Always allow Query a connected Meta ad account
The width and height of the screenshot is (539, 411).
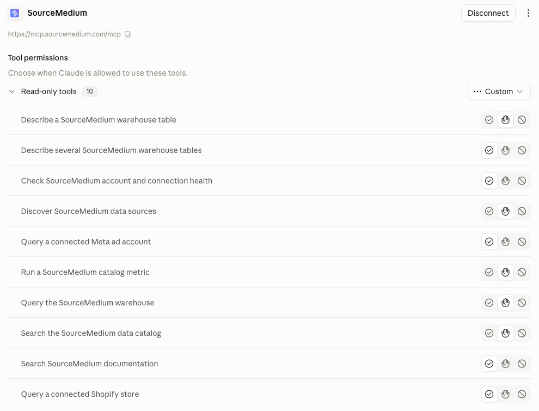[x=489, y=242]
